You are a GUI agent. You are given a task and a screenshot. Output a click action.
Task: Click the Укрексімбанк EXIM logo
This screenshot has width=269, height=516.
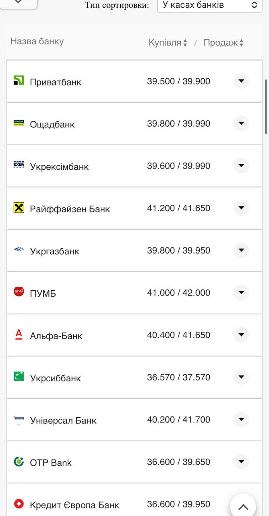coord(19,164)
